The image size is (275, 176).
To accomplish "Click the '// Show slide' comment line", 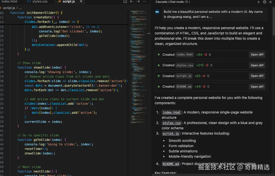I will [x=29, y=63].
